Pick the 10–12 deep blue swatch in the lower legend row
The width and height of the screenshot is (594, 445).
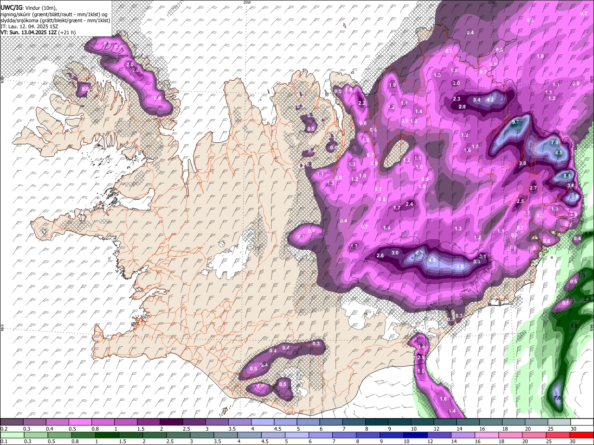click(414, 435)
